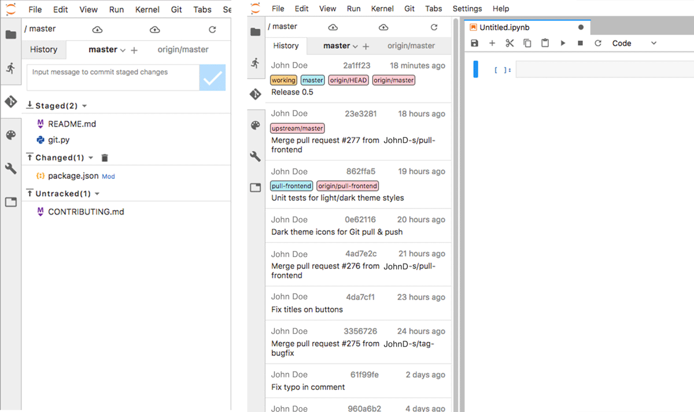Run the current notebook cell
694x412 pixels.
(563, 43)
